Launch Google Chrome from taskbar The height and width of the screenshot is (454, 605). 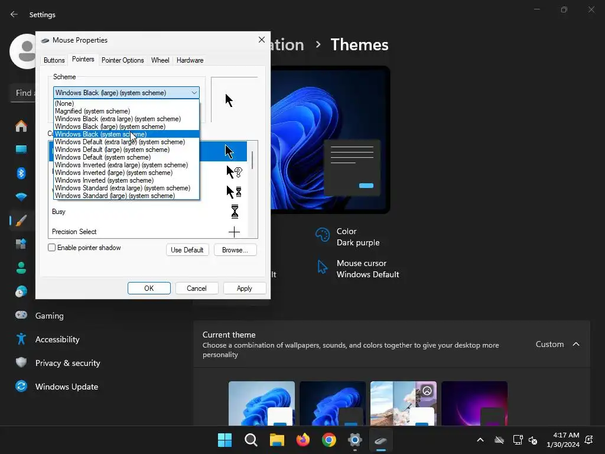(x=328, y=440)
